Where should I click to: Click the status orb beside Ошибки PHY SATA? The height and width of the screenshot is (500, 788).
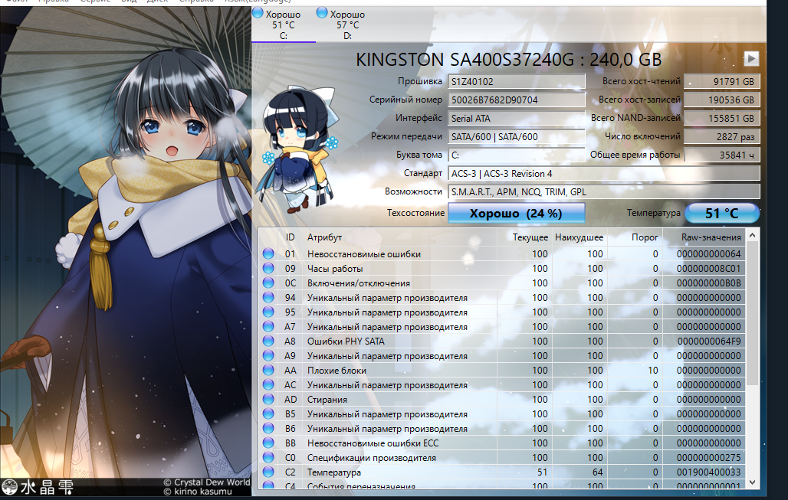(268, 341)
